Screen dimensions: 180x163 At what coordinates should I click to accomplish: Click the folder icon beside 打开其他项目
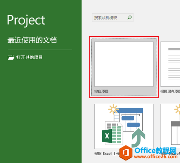pyautogui.click(x=11, y=57)
